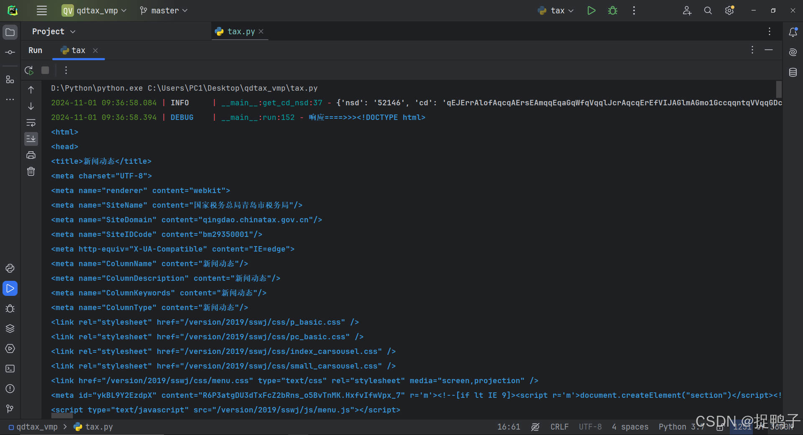Open the Services tool window
Viewport: 803px width, 435px height.
click(x=10, y=349)
